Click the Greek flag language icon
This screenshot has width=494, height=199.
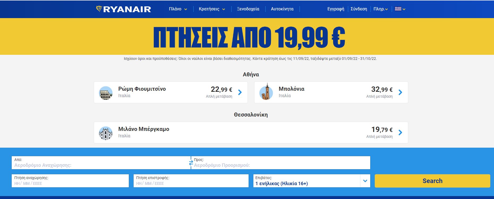tap(398, 9)
